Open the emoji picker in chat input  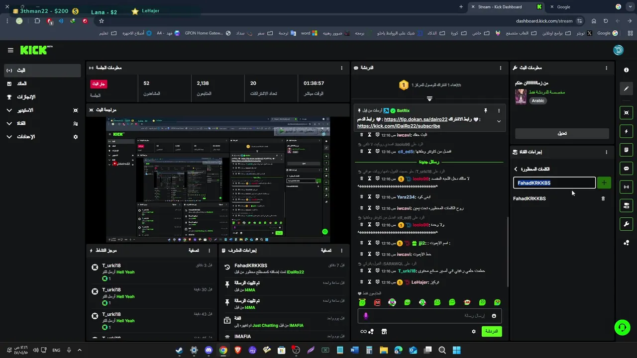(x=494, y=316)
